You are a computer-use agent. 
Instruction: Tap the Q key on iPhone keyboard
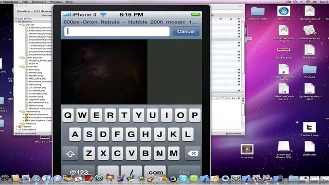click(x=68, y=115)
